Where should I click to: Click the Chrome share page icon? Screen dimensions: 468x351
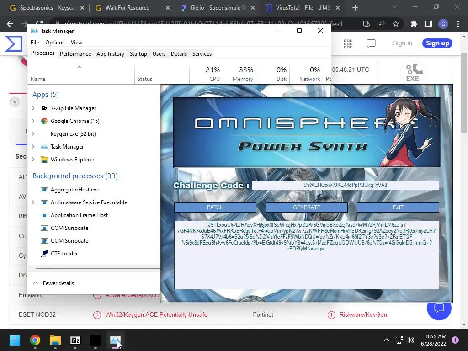381,24
